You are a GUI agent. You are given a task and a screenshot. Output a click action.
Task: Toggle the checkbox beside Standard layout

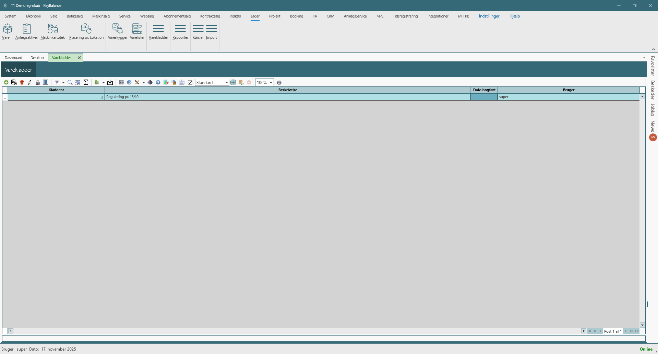190,82
